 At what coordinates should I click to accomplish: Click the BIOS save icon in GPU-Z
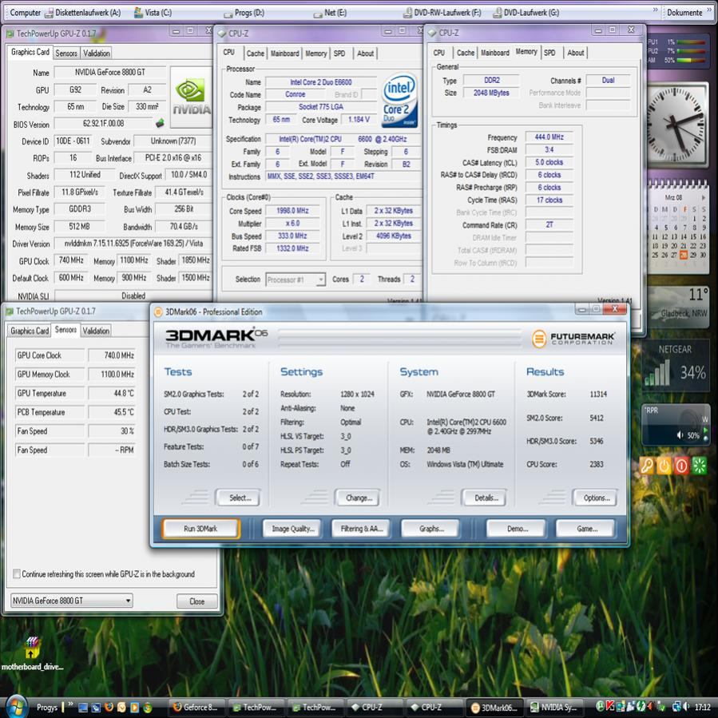coord(160,123)
